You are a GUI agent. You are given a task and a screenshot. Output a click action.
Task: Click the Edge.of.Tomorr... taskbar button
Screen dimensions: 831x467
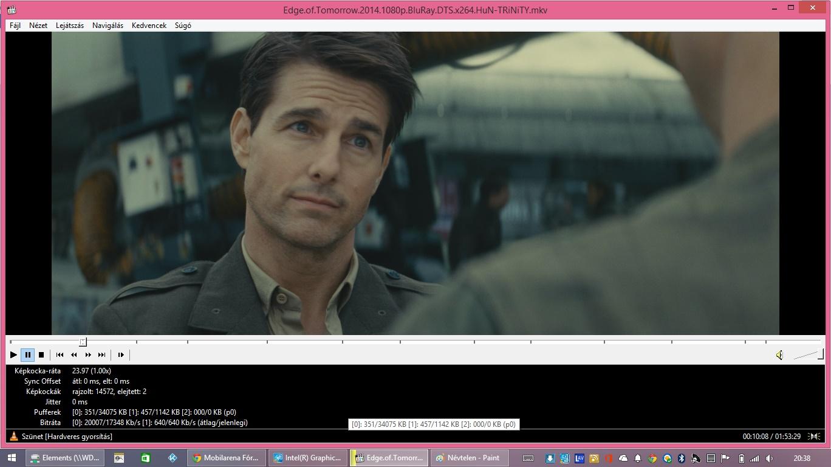pos(389,458)
